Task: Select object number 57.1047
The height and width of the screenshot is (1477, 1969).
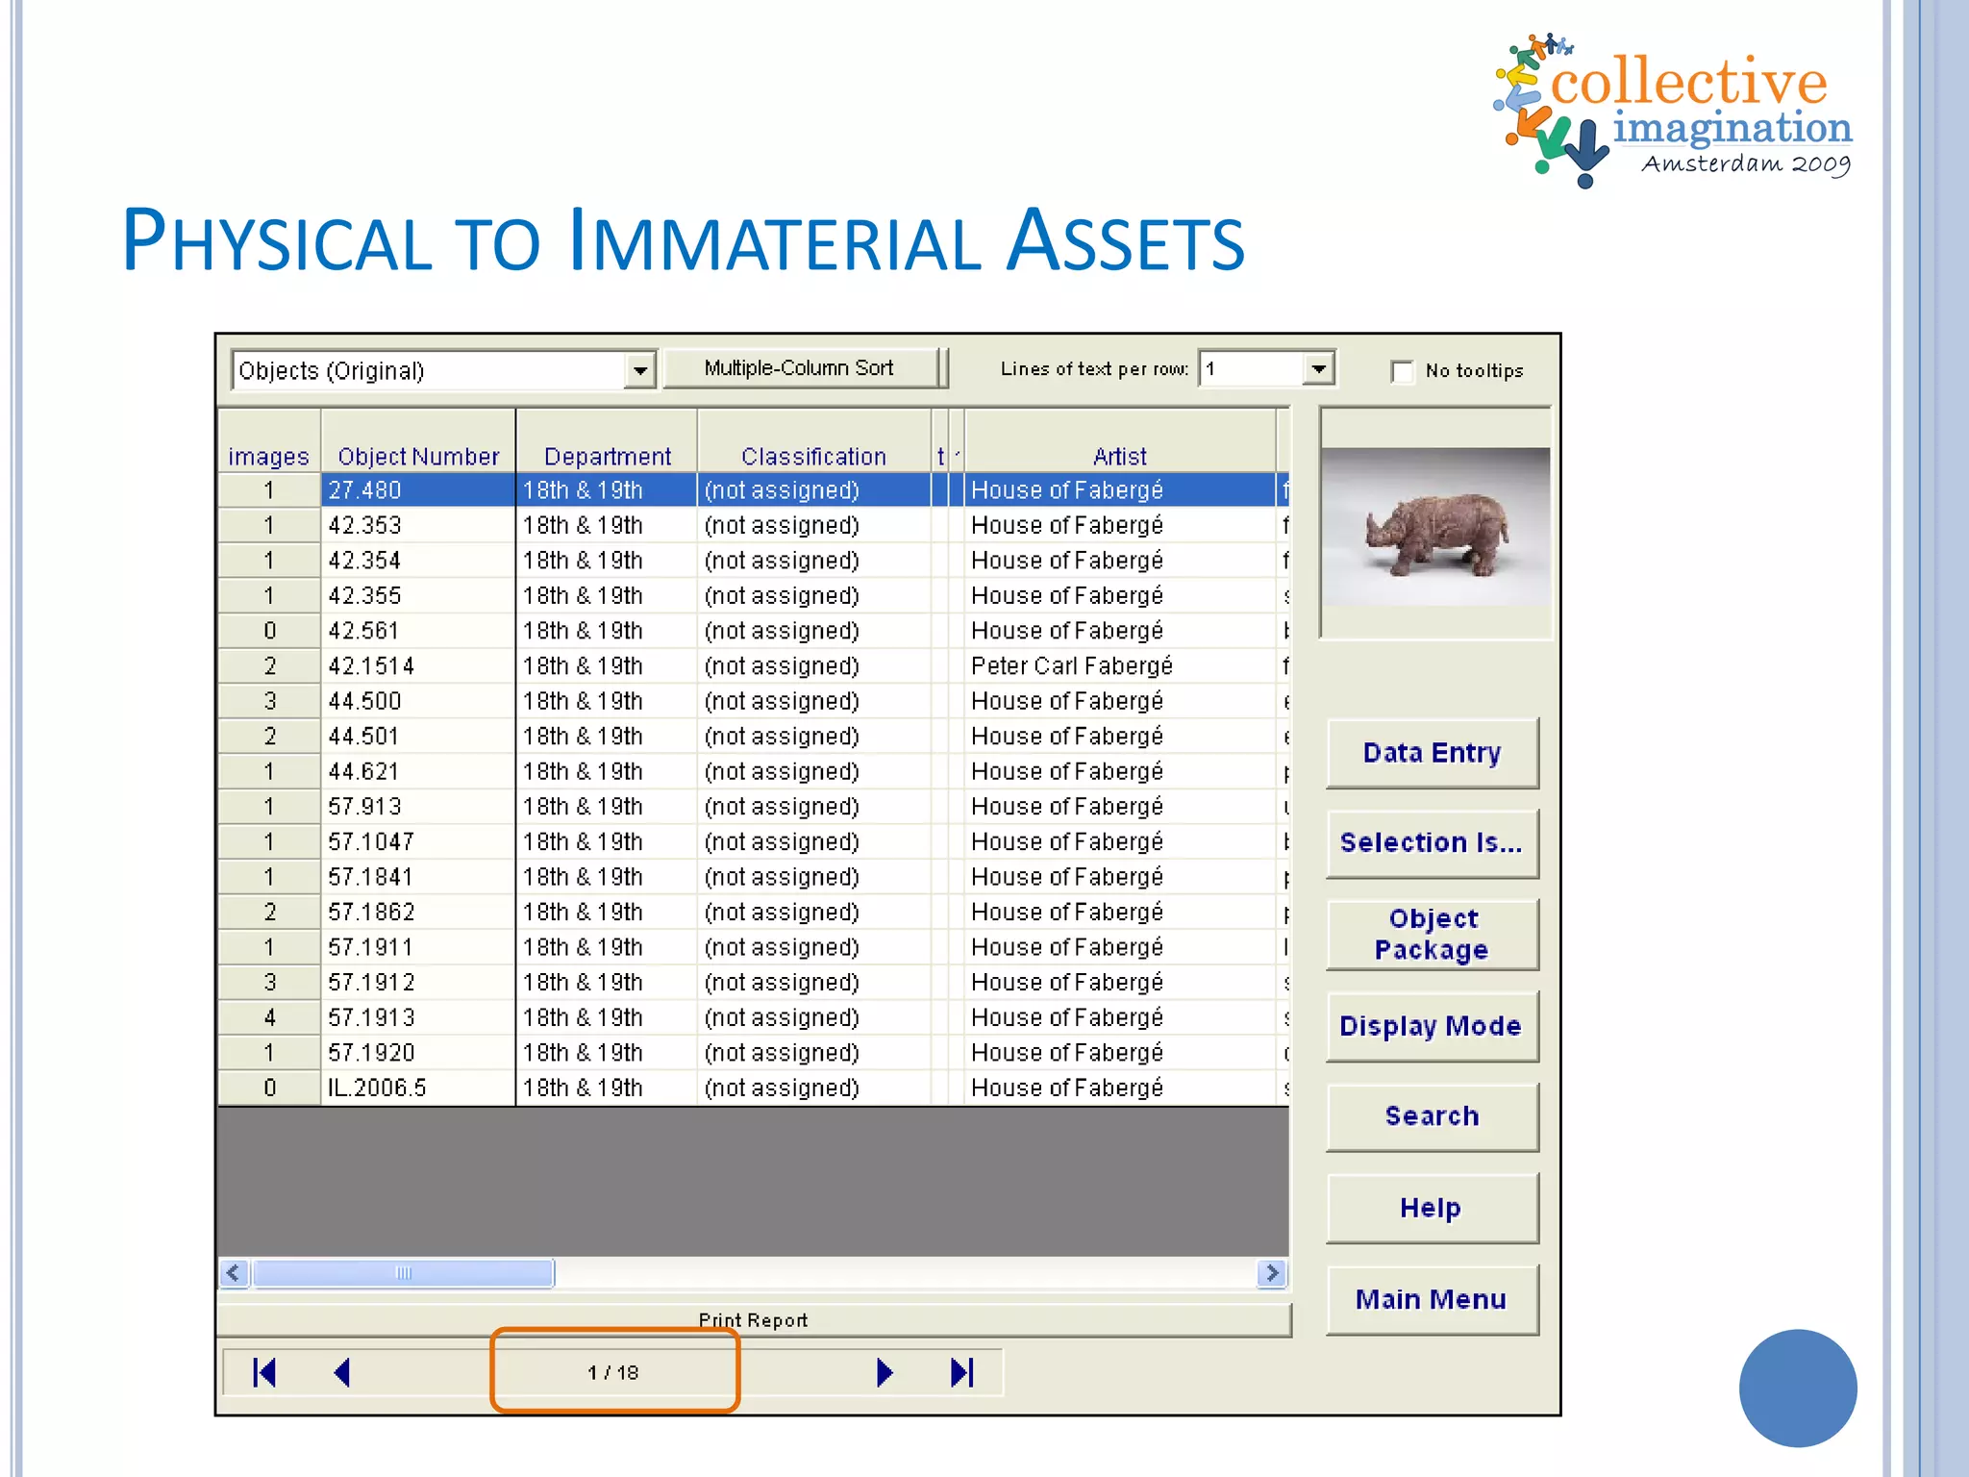Action: tap(418, 841)
